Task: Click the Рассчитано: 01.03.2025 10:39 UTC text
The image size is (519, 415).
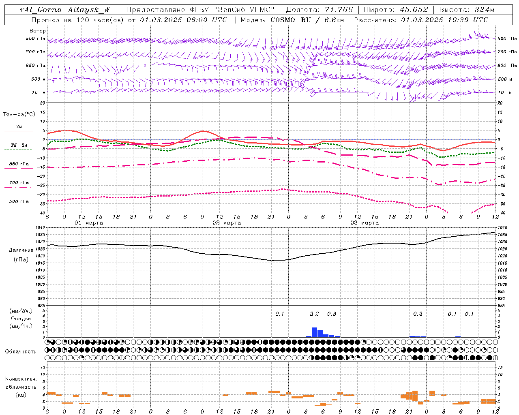Action: click(x=421, y=20)
